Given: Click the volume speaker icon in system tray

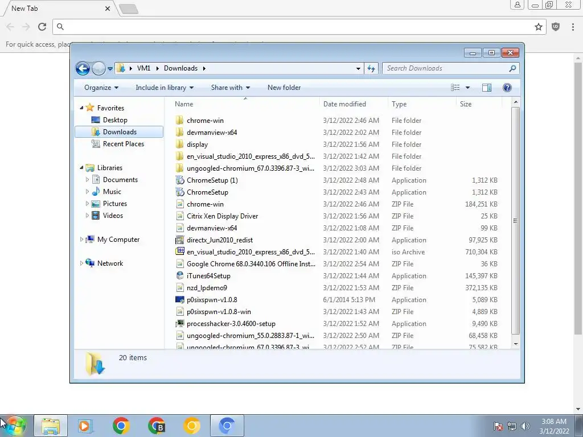Looking at the screenshot, I should pos(525,426).
